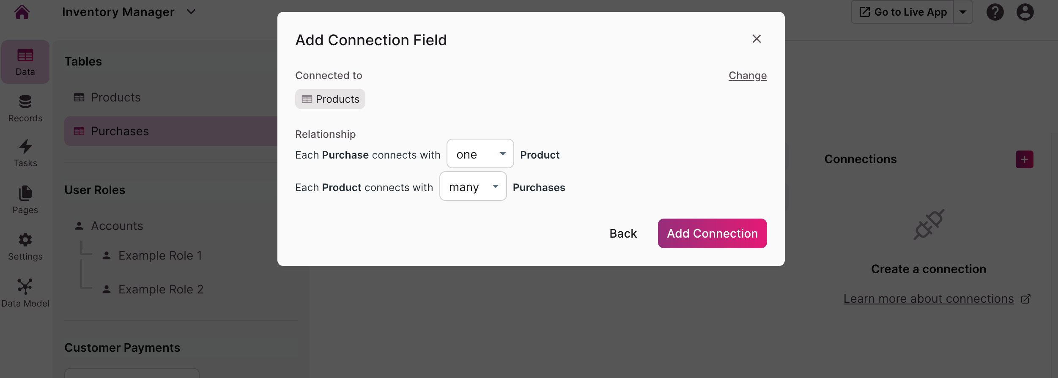Screen dimensions: 1058x378
Task: Open the Data section in sidebar
Action: coord(25,62)
